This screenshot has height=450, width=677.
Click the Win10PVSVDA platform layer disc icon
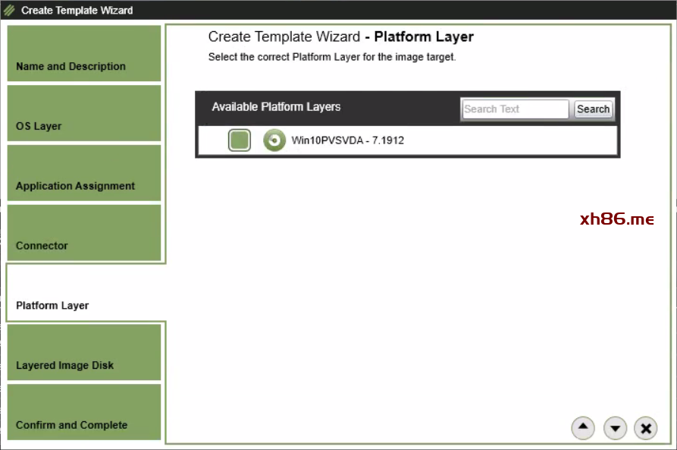274,140
